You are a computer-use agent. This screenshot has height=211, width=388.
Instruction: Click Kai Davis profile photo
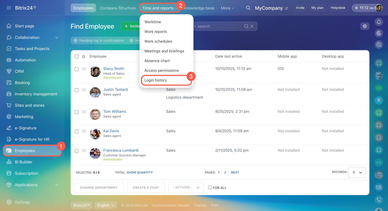(95, 134)
